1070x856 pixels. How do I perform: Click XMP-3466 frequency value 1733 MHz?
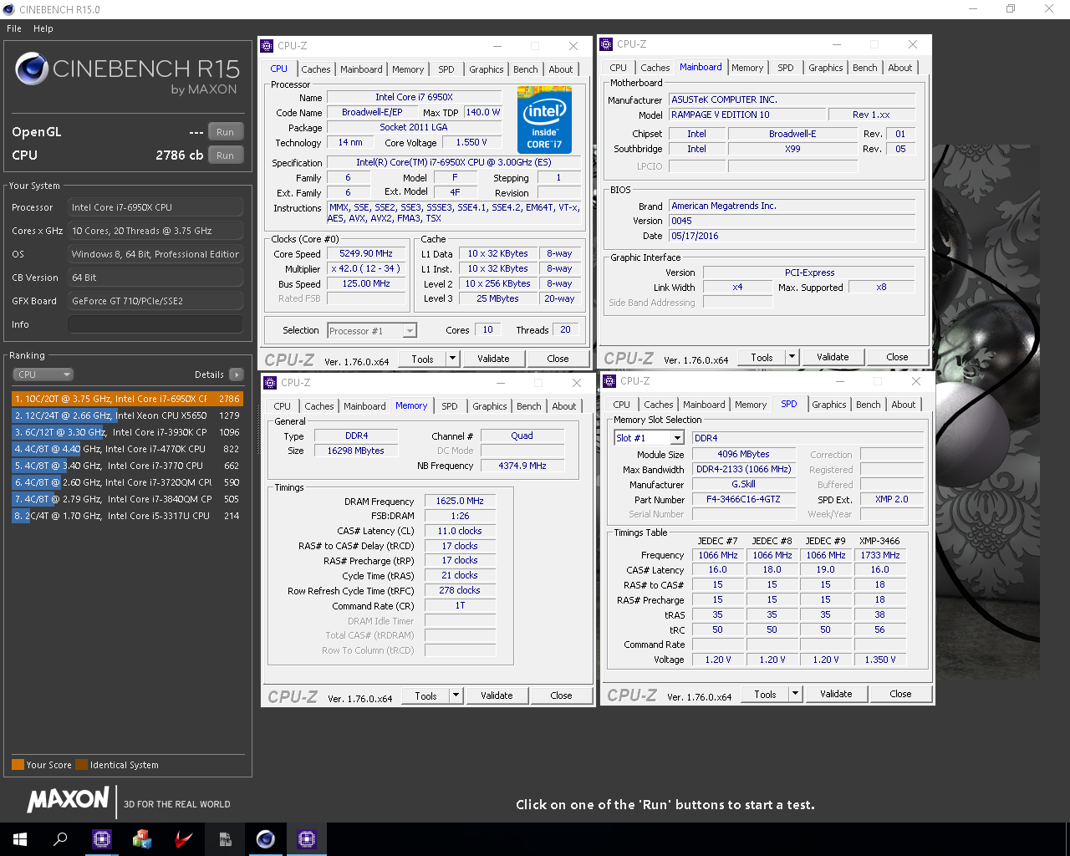pos(880,555)
